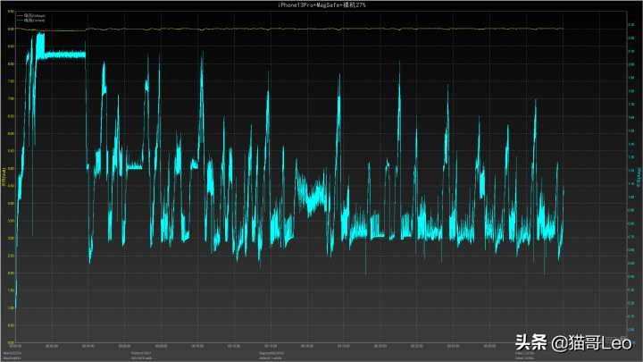This screenshot has height=362, width=643.
Task: Click the topmost left y-axis value
Action: pos(11,13)
